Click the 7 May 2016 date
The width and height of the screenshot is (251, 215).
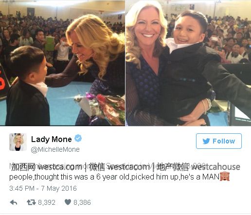point(59,188)
